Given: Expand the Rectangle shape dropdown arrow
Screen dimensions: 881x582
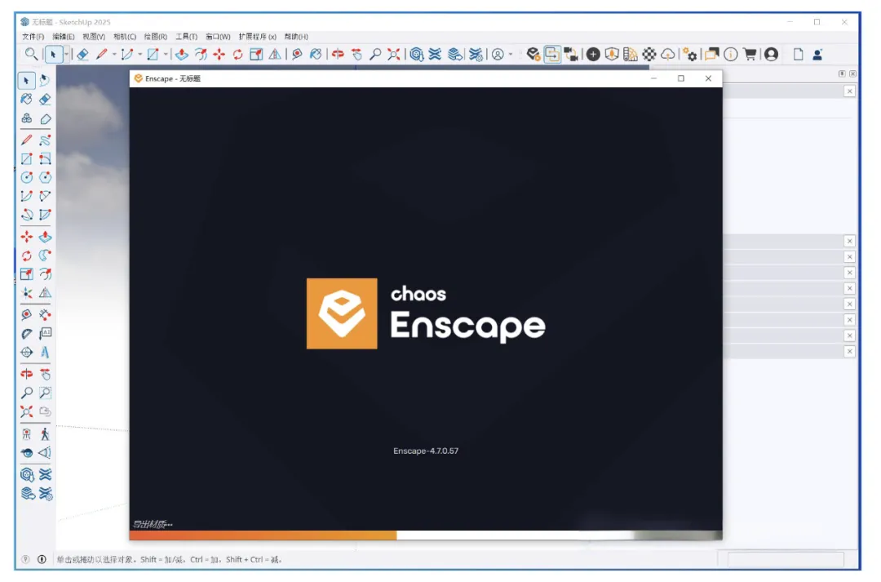Looking at the screenshot, I should pyautogui.click(x=166, y=54).
